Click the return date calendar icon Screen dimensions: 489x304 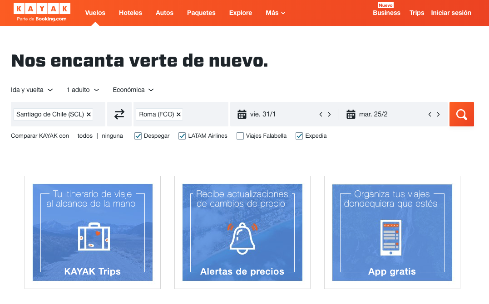tap(351, 114)
